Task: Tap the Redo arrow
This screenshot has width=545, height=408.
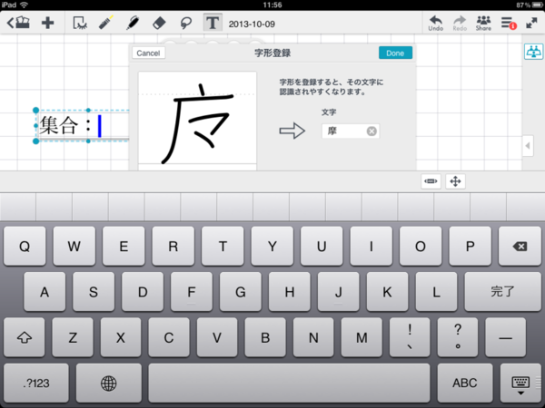Action: (460, 24)
